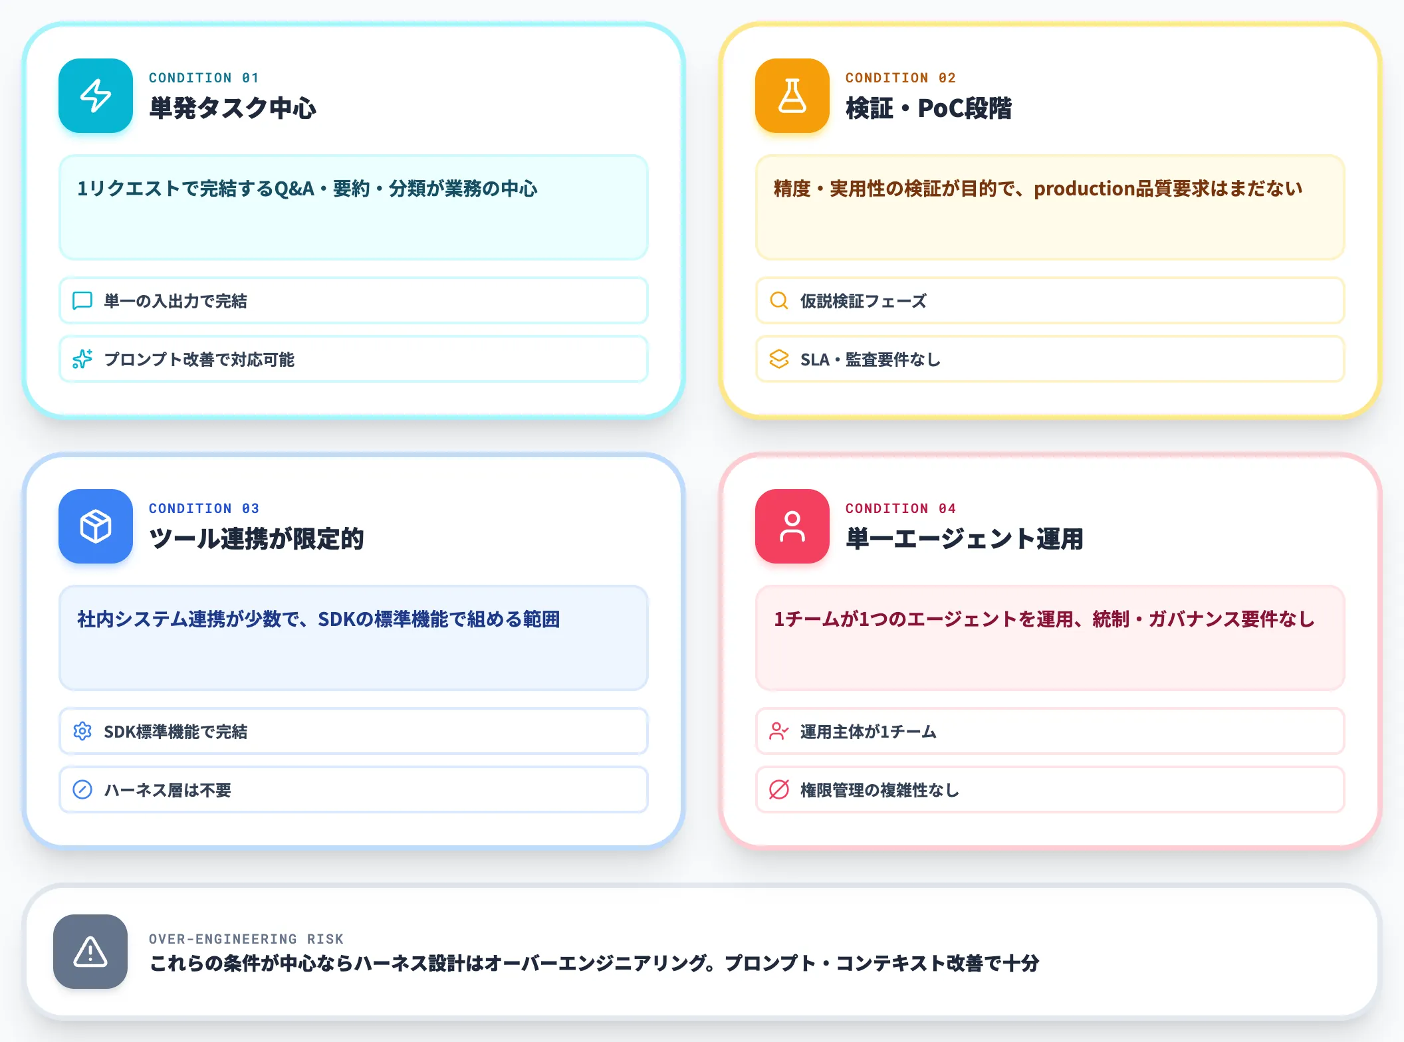
Task: Select the 単一の入出力で完結 row
Action: [x=354, y=301]
